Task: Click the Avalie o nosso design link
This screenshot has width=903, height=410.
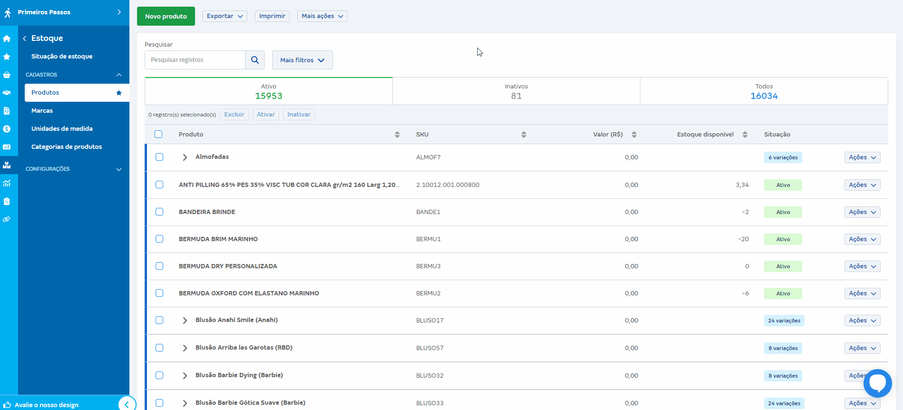Action: click(47, 405)
